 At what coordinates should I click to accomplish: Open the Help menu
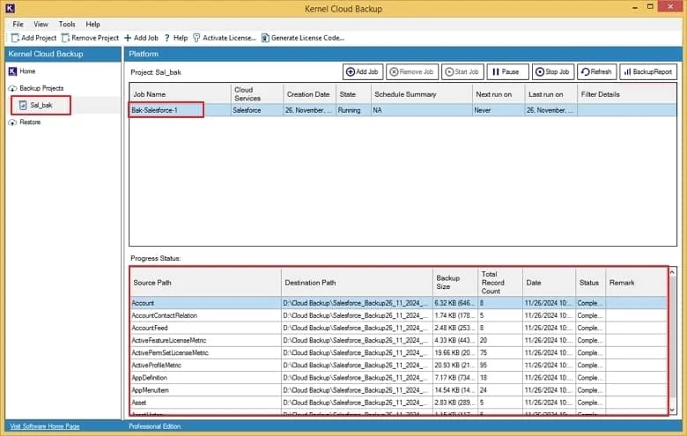[x=92, y=24]
